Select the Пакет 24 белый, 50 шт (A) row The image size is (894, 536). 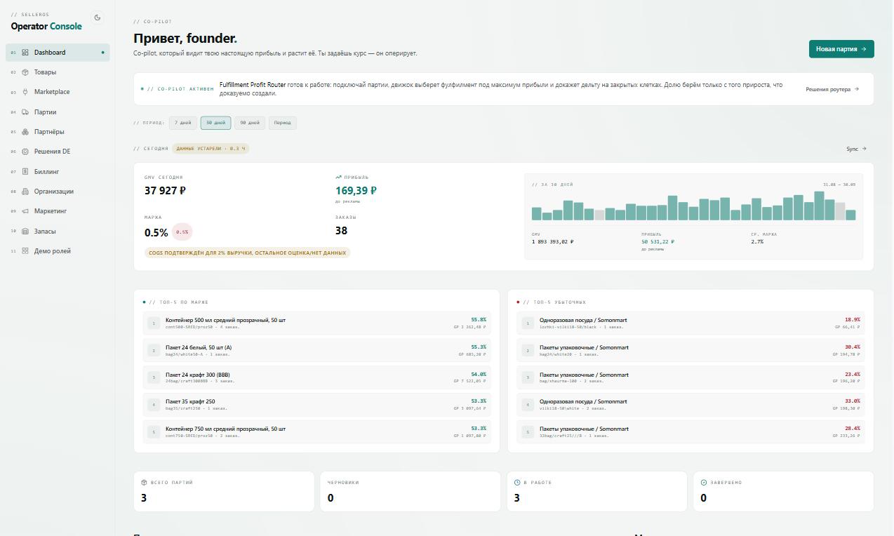click(x=316, y=351)
